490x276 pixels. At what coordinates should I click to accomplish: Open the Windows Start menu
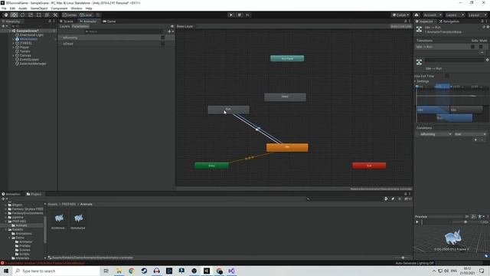tap(6, 271)
